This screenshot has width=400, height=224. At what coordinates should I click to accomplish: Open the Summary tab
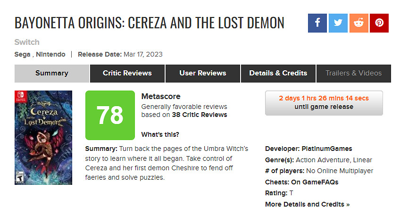52,73
